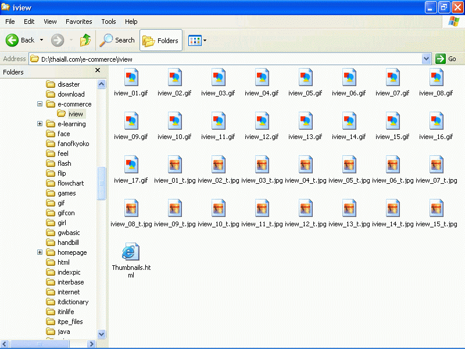This screenshot has width=465, height=349.
Task: Toggle the Folders pane button
Action: pos(161,40)
